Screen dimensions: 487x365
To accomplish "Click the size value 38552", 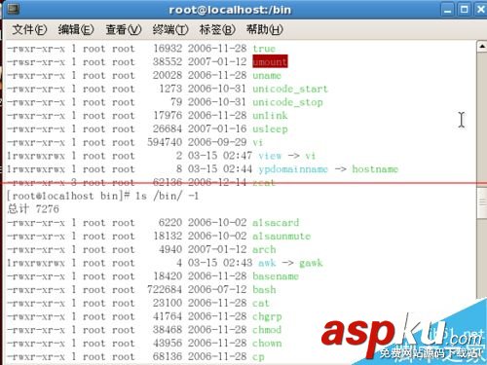I will click(168, 61).
